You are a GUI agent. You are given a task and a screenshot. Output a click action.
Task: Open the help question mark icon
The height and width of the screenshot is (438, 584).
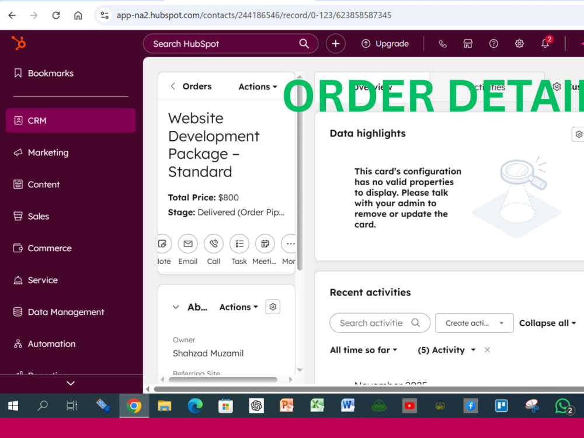pyautogui.click(x=493, y=44)
